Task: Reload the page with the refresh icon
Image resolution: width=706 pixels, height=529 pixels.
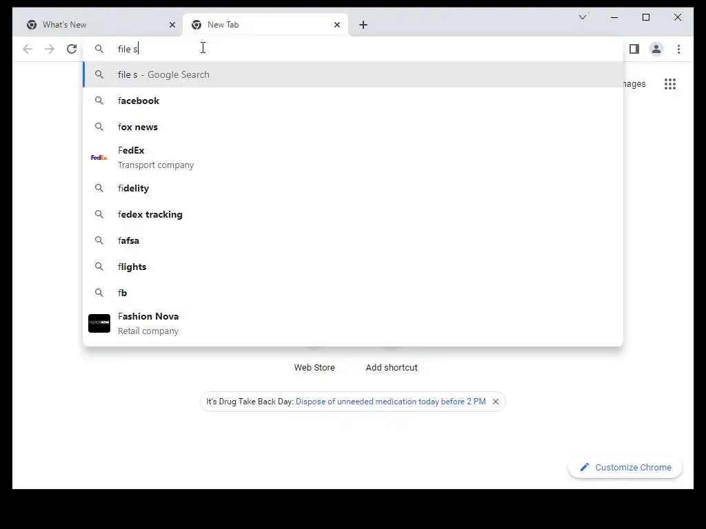Action: pyautogui.click(x=72, y=49)
